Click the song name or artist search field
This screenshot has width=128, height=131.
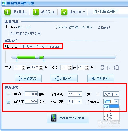tap(110, 12)
